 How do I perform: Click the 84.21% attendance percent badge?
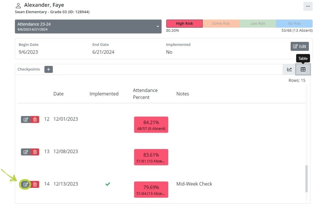pyautogui.click(x=151, y=125)
